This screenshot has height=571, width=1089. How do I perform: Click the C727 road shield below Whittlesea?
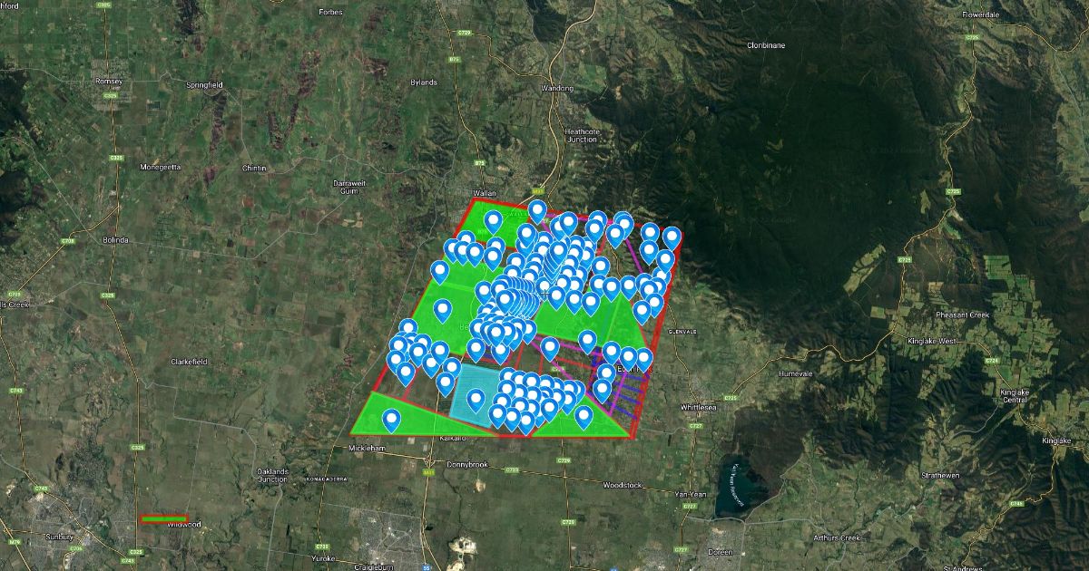[696, 425]
